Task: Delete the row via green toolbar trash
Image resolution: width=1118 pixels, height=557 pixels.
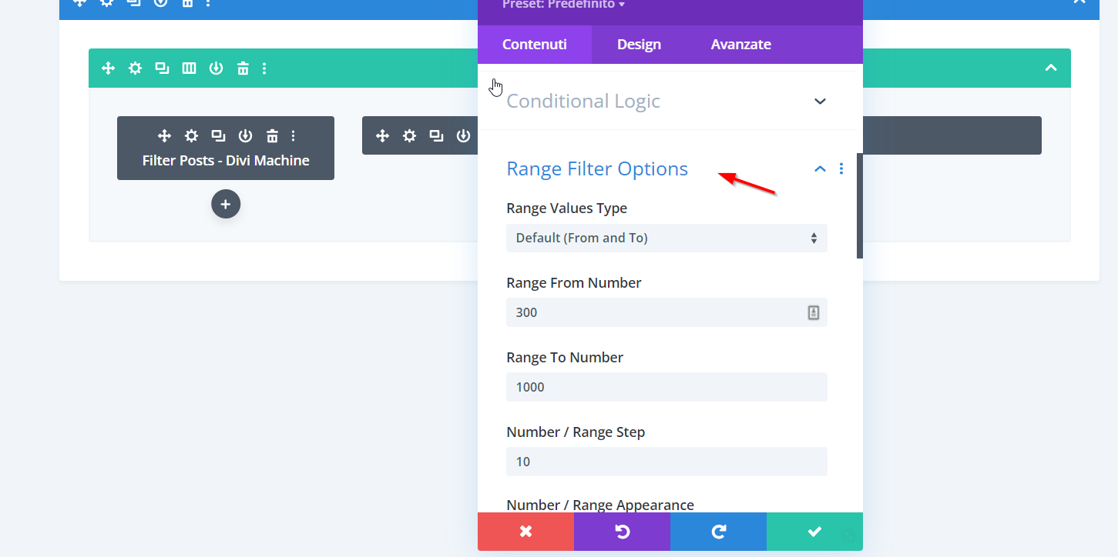Action: pyautogui.click(x=243, y=68)
